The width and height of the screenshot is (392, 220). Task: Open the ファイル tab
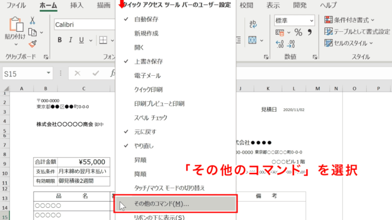(x=16, y=5)
